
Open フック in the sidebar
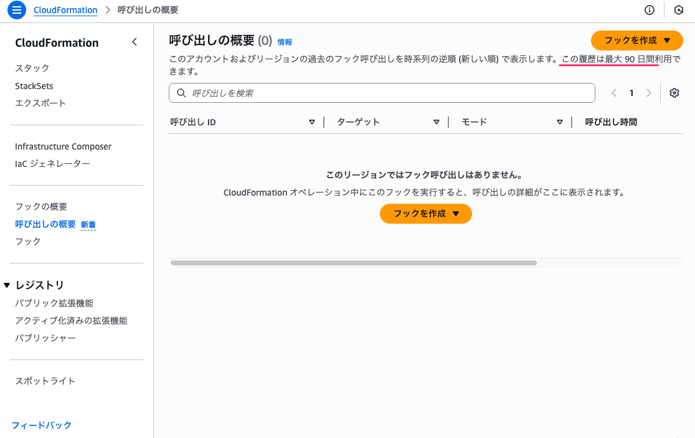[28, 241]
